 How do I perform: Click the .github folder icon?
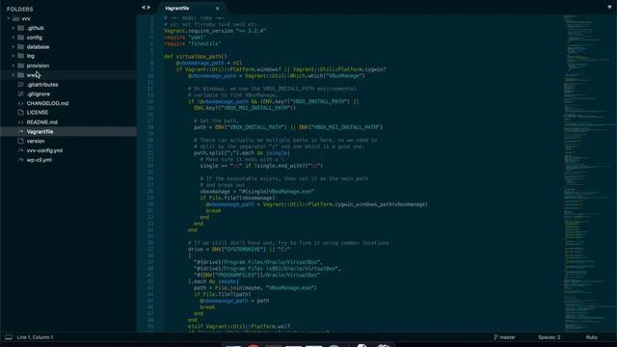[21, 28]
